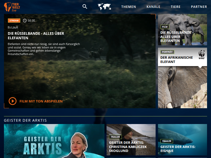Click the large Geister der Arktis banner

pos(54,141)
